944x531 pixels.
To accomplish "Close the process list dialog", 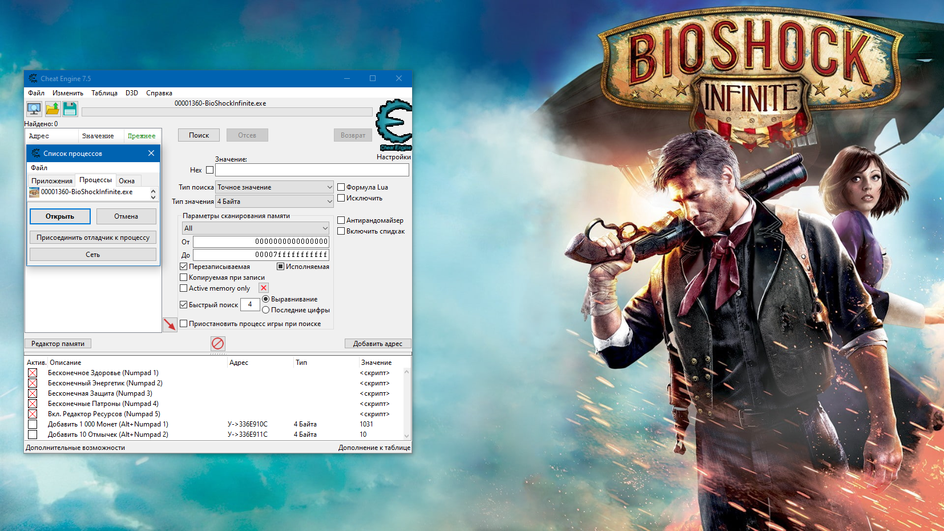I will pyautogui.click(x=151, y=153).
